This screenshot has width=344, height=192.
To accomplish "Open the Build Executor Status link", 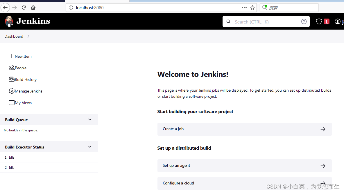I will [x=25, y=147].
